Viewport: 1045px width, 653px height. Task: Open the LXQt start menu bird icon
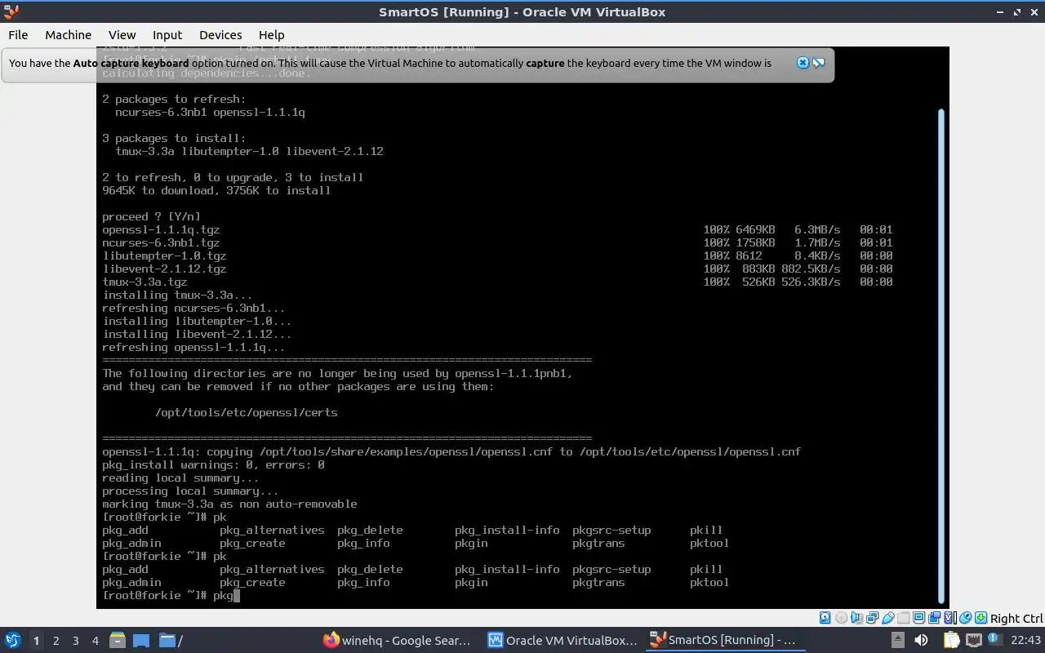(13, 640)
